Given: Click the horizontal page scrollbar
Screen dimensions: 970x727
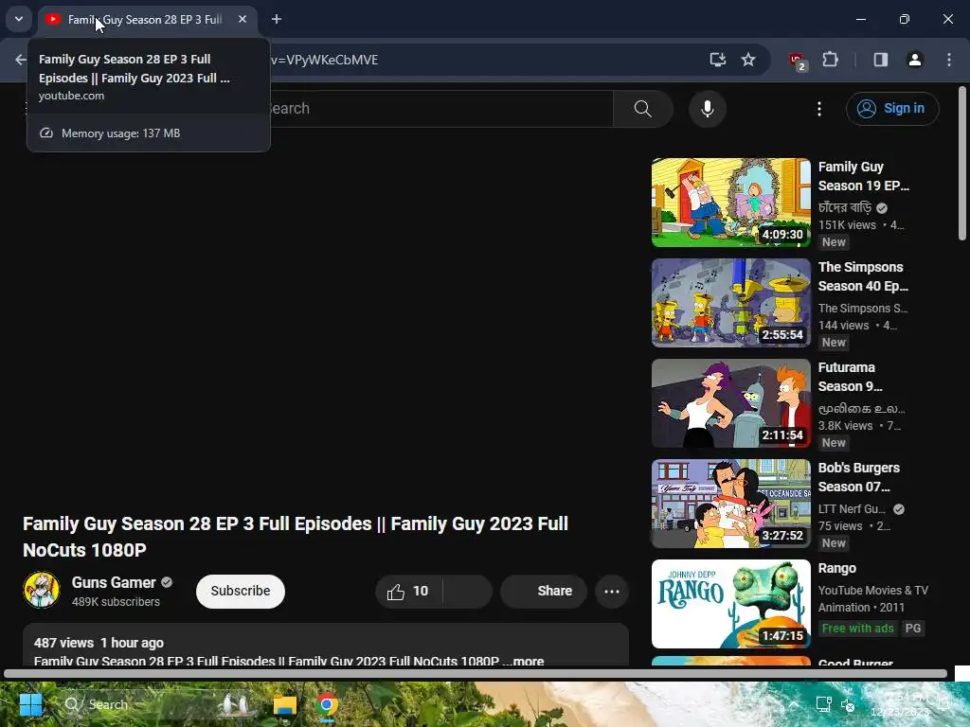Looking at the screenshot, I should pos(476,674).
